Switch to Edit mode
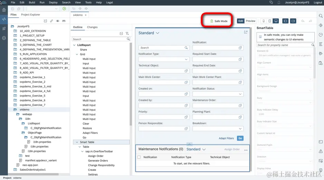The width and height of the screenshot is (324, 180). (x=240, y=21)
